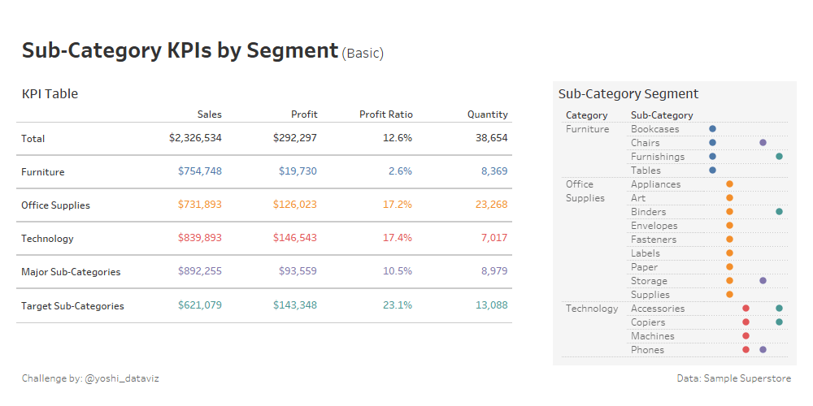This screenshot has width=813, height=406.
Task: Click the orange dot for Appliances
Action: point(729,184)
